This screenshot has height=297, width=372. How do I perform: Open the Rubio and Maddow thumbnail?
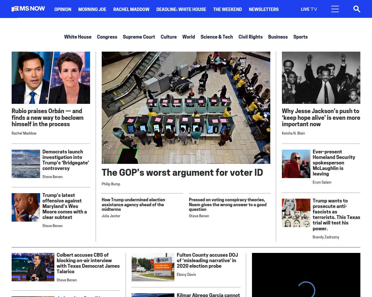[51, 78]
